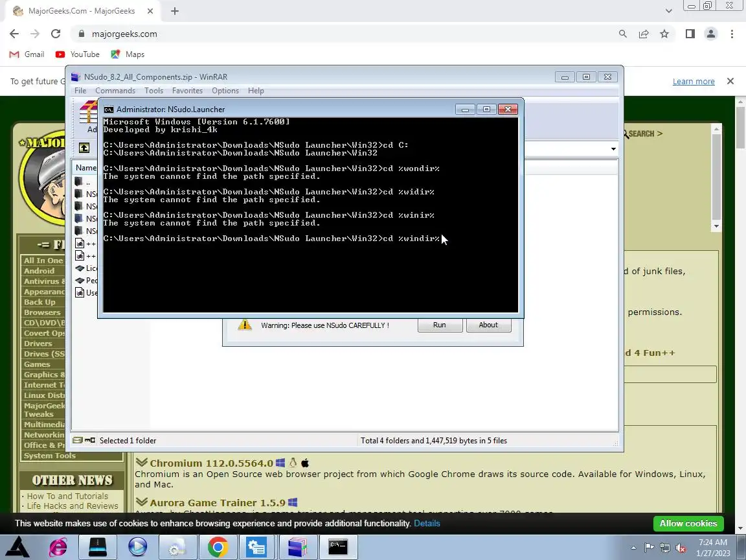This screenshot has width=746, height=560.
Task: Click the WinRAR status bar drive icon
Action: coord(78,441)
